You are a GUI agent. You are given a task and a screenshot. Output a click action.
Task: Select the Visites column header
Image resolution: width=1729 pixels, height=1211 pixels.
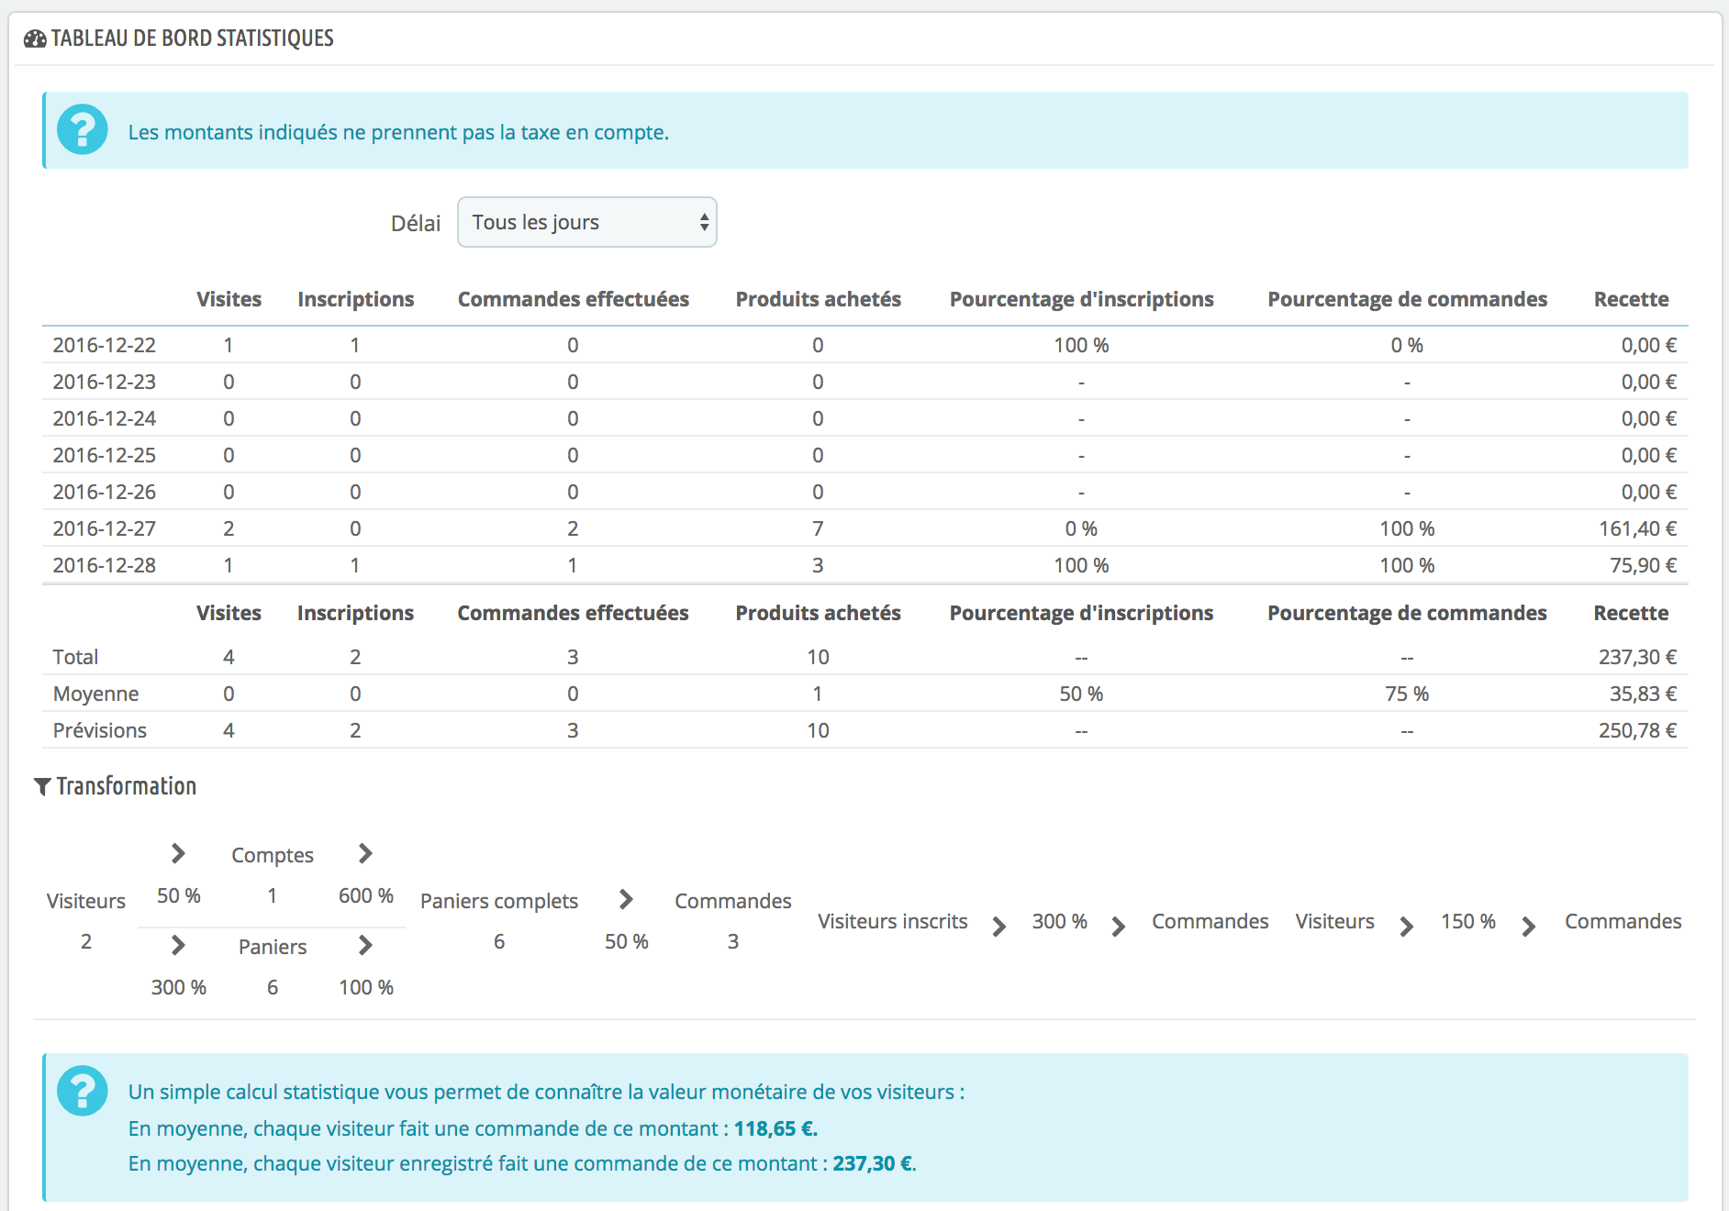click(229, 298)
